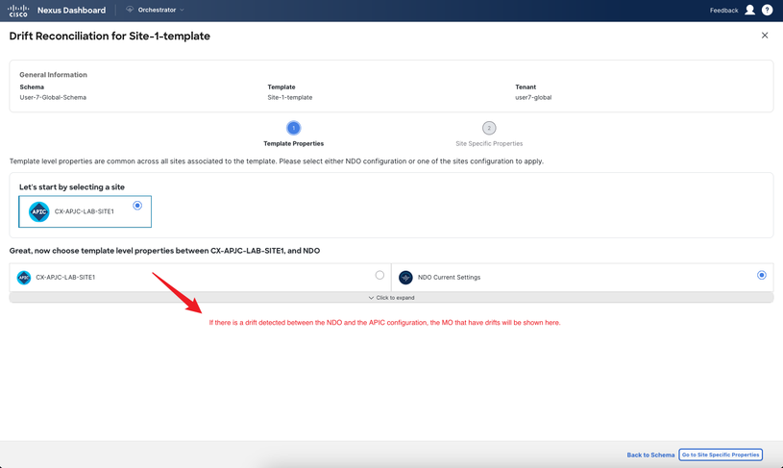Go to step 1 Template Properties
This screenshot has height=468, width=783.
coord(294,129)
